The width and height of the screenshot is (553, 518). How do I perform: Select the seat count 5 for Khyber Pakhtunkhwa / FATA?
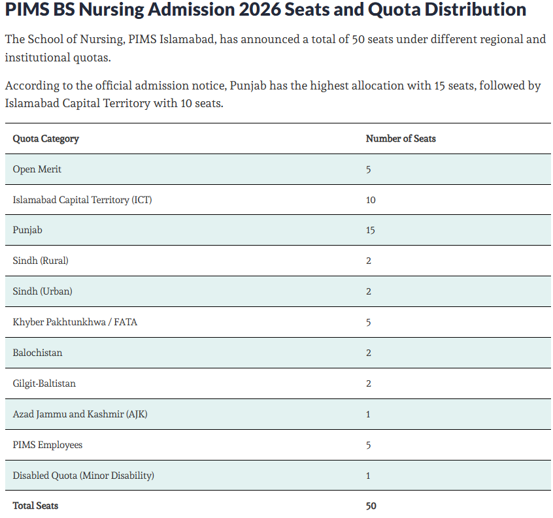pos(368,323)
